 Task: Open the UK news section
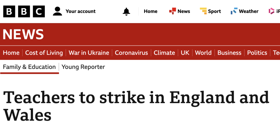point(185,53)
